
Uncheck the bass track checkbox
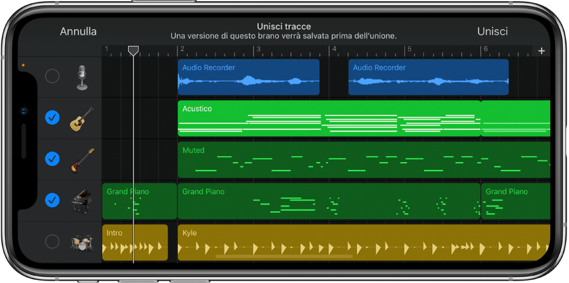(x=53, y=159)
